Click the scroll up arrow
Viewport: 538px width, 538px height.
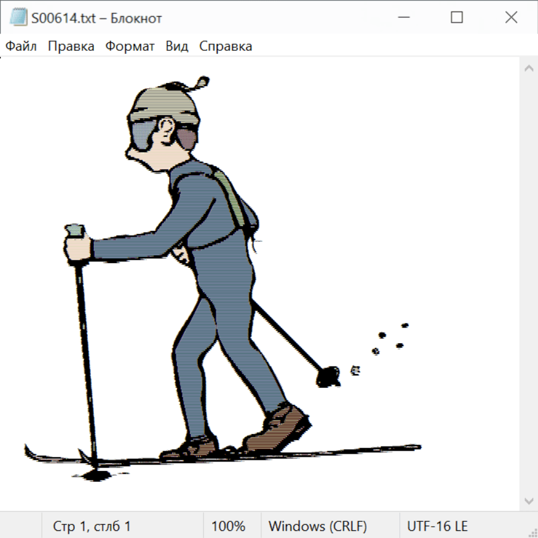coord(528,69)
